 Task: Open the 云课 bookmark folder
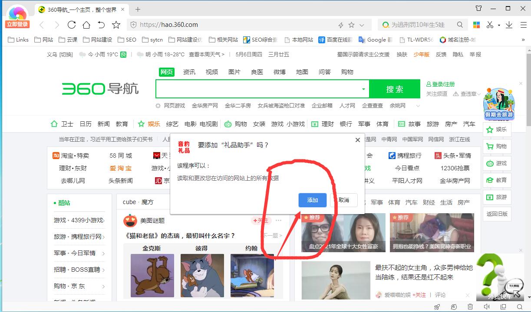tap(68, 39)
